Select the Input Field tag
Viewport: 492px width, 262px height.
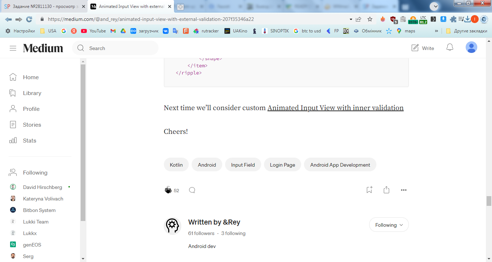point(243,165)
